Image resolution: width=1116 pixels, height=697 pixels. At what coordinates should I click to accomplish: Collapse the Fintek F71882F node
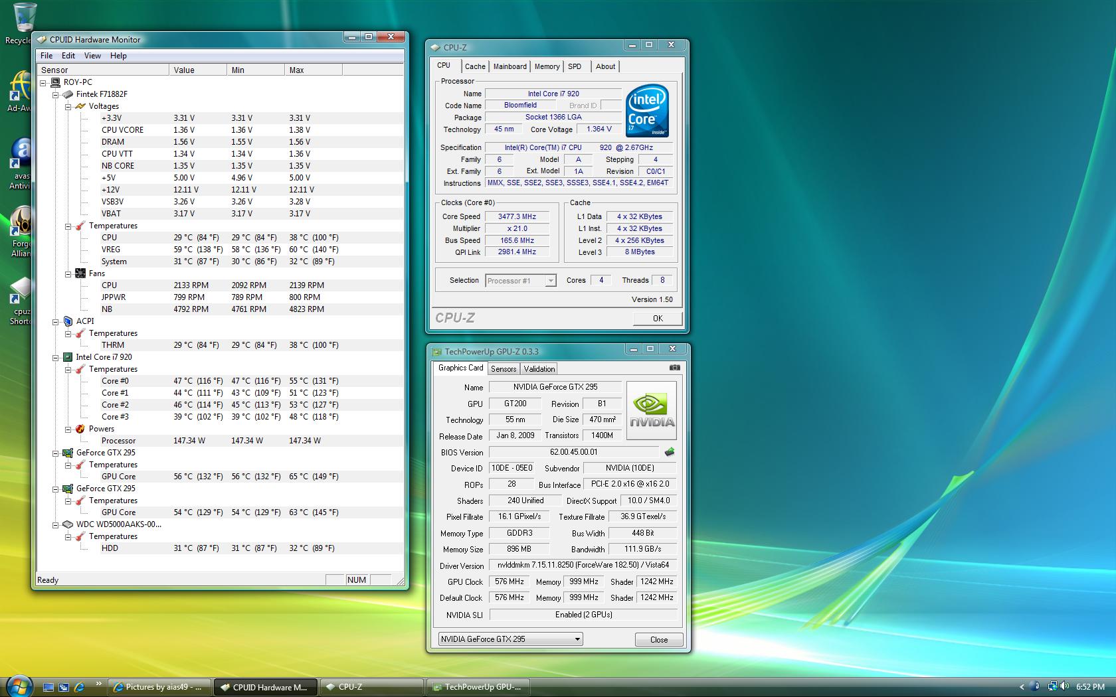pos(56,94)
